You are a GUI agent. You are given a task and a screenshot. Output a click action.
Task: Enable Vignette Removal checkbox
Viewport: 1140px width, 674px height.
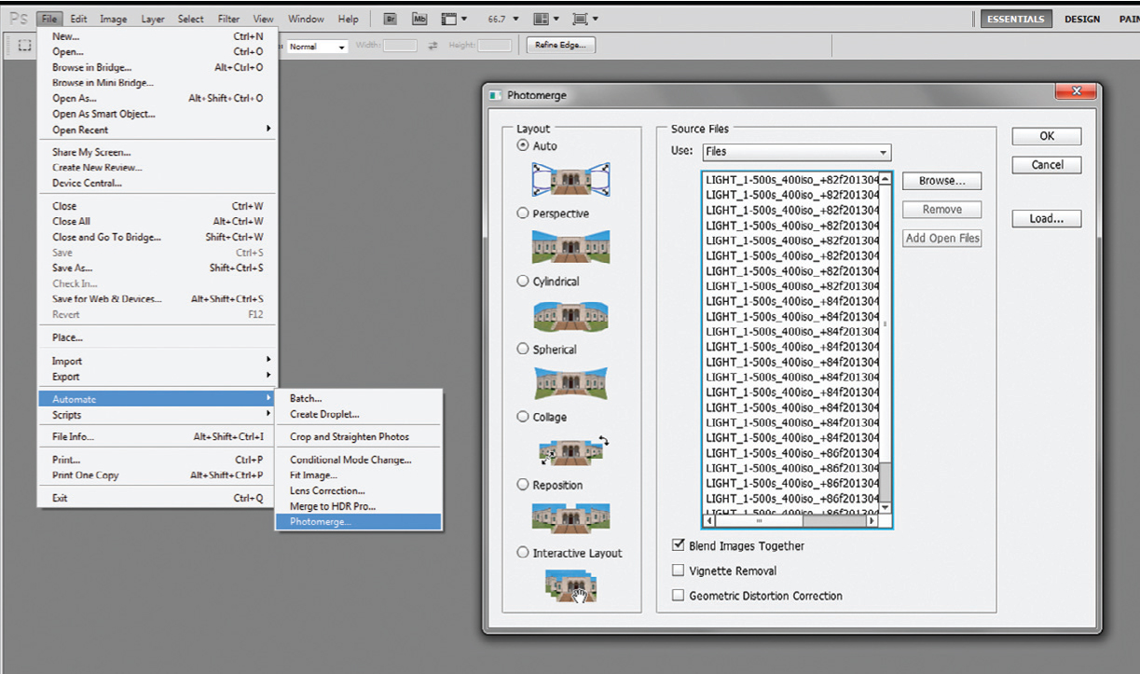tap(678, 571)
